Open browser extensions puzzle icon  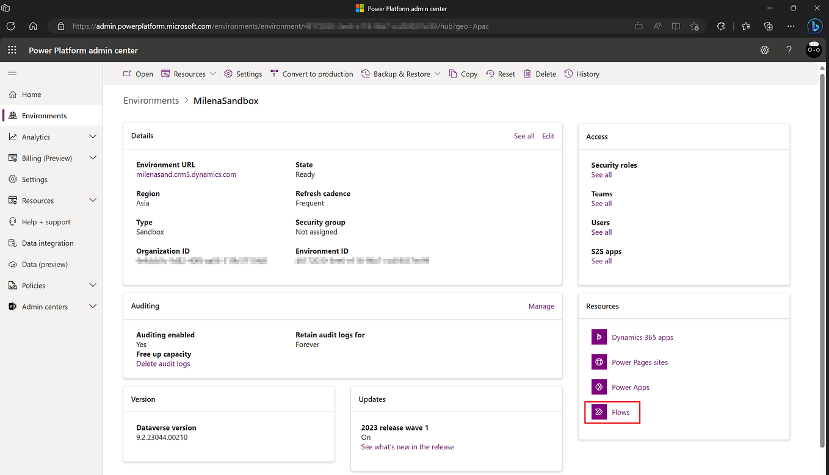click(721, 26)
